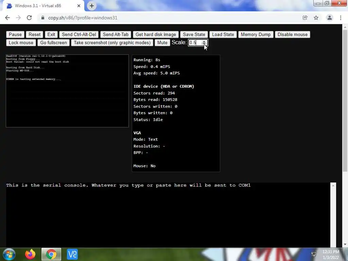348x261 pixels.
Task: Disable mouse in the emulator
Action: 293,34
